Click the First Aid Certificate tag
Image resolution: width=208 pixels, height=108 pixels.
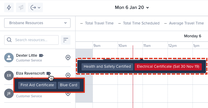pos(37,85)
